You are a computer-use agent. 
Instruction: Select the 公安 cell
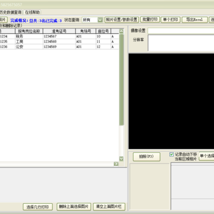click(29, 47)
